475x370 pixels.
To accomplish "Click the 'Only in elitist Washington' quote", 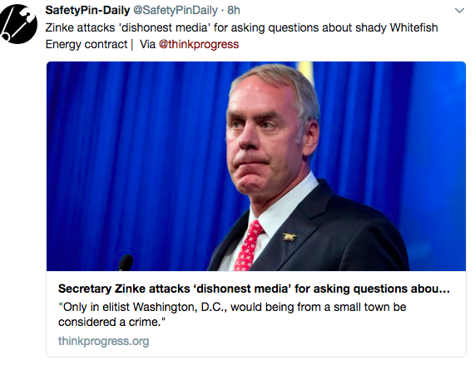I will [x=232, y=314].
